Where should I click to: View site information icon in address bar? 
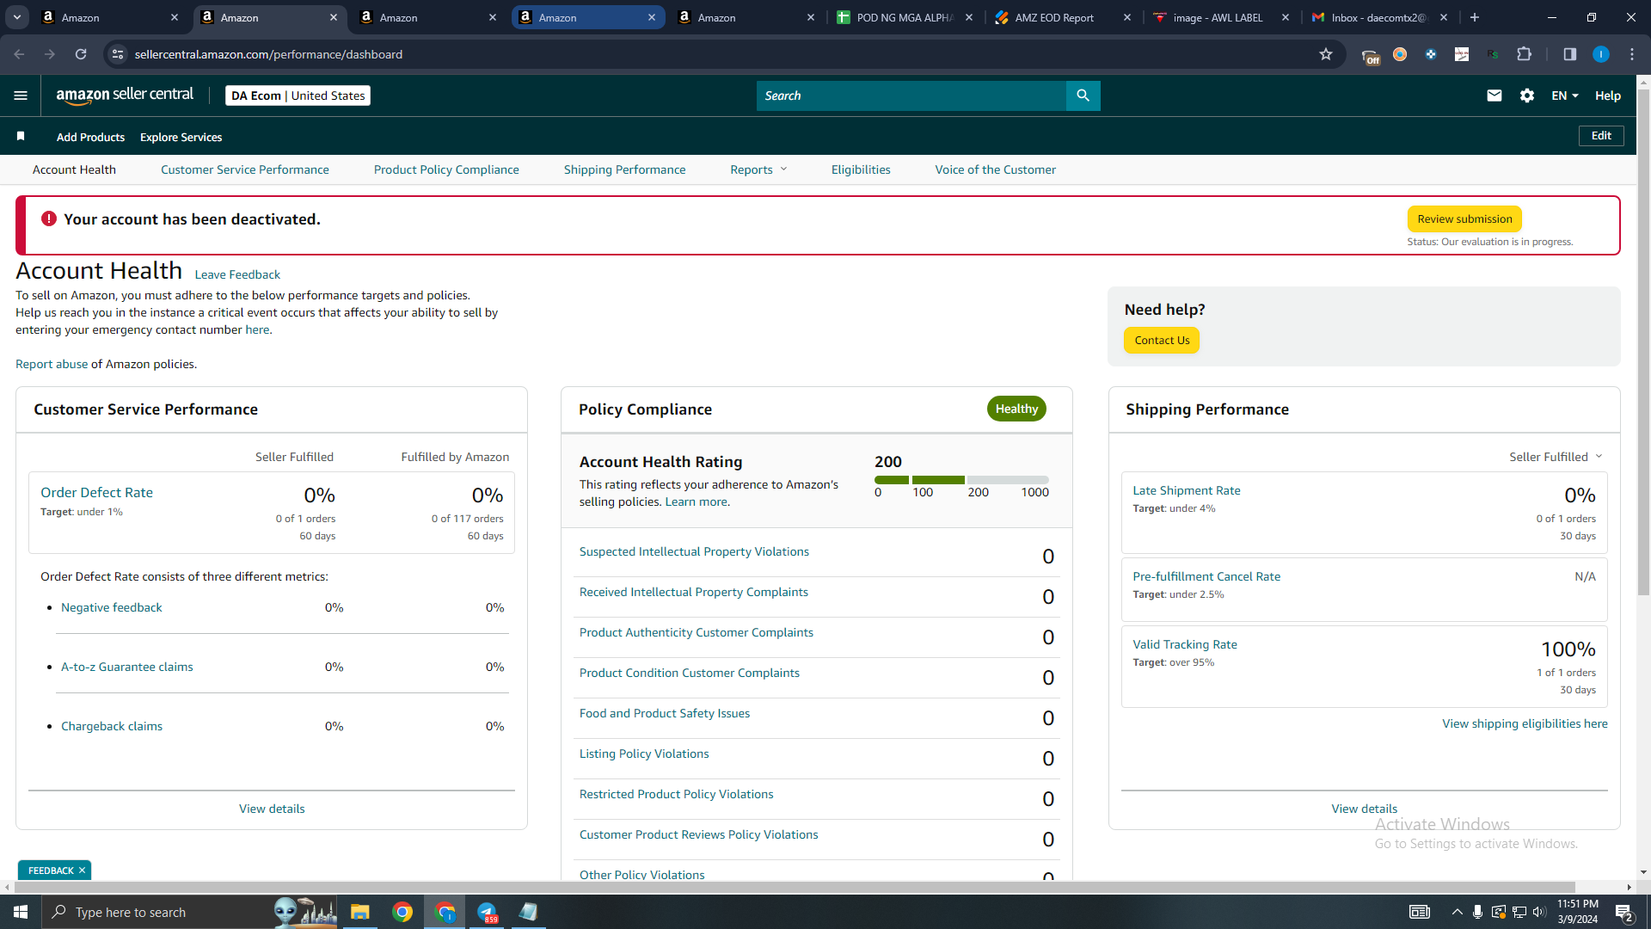pos(119,54)
